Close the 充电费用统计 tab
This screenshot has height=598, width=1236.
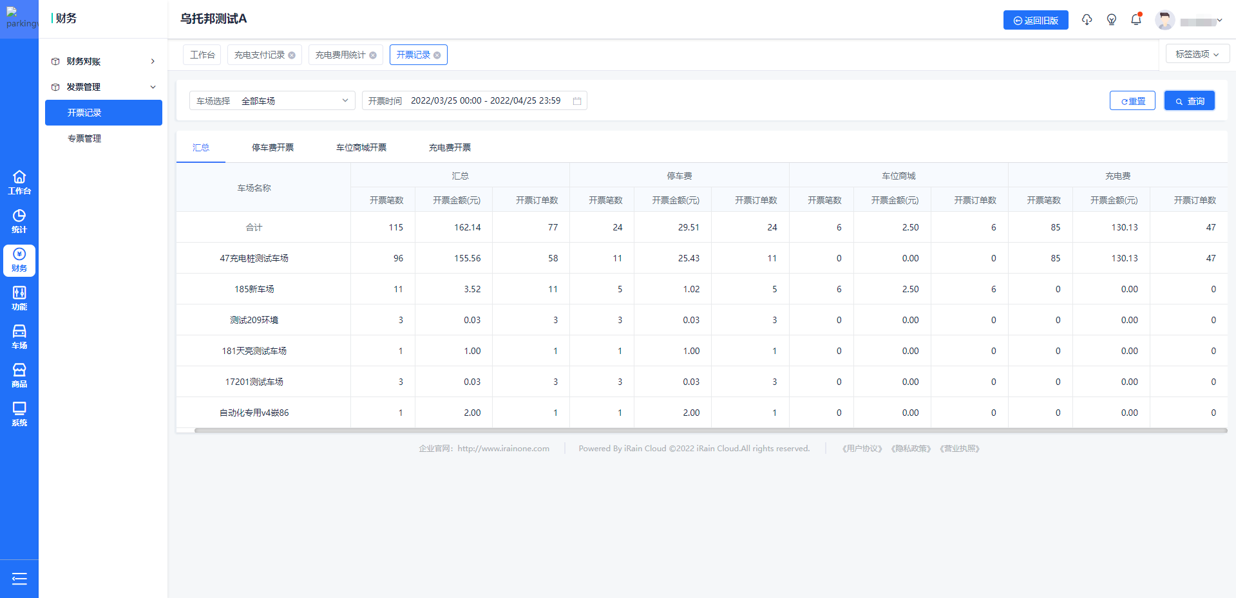(x=373, y=55)
